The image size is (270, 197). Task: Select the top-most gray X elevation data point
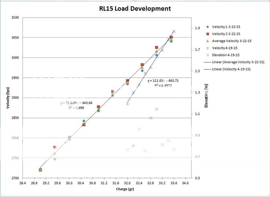point(156,109)
